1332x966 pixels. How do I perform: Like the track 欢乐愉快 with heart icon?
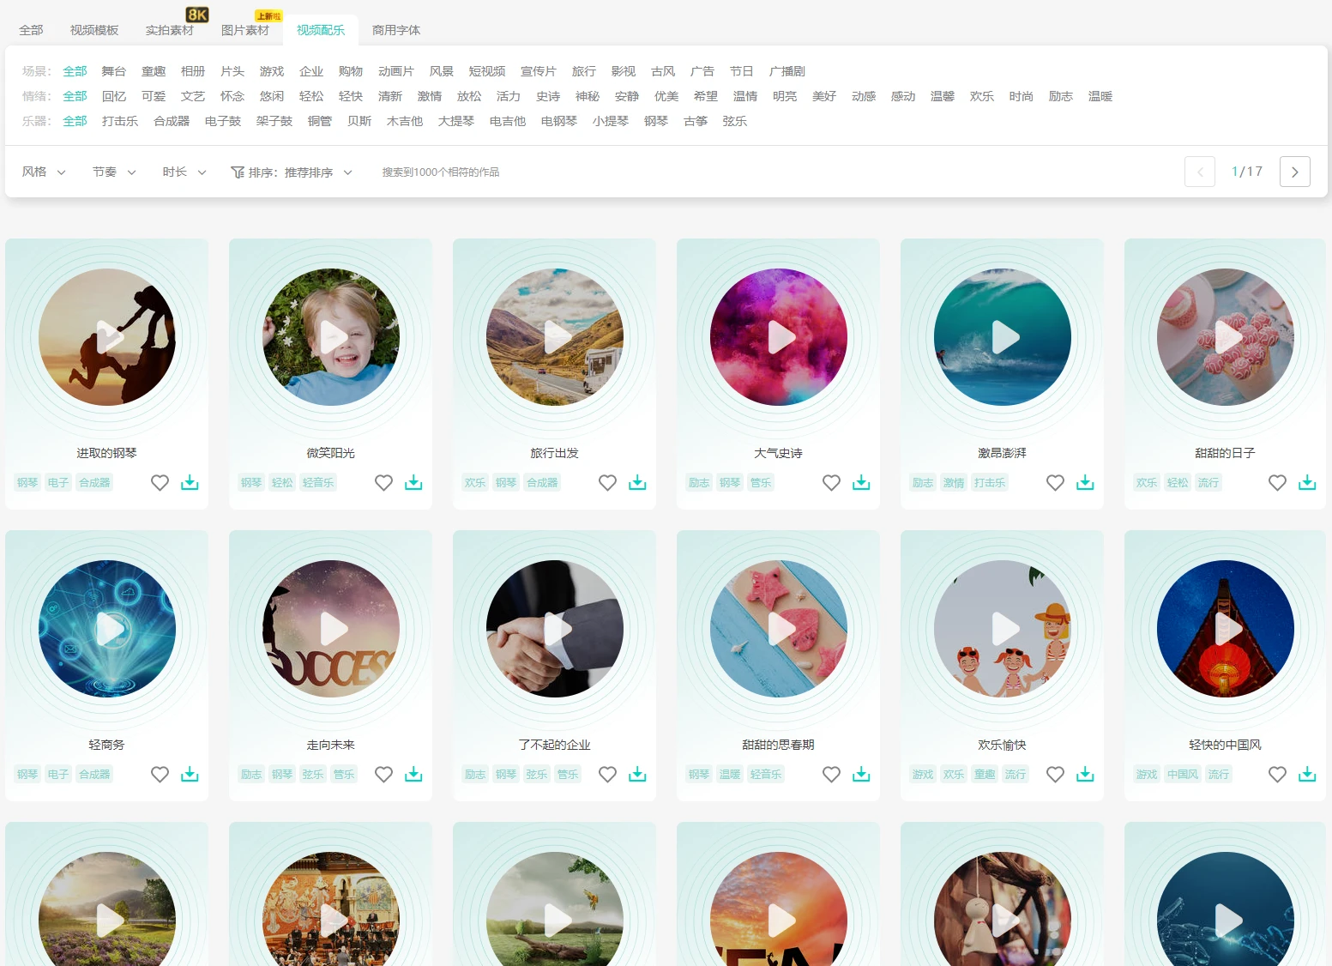pos(1055,775)
